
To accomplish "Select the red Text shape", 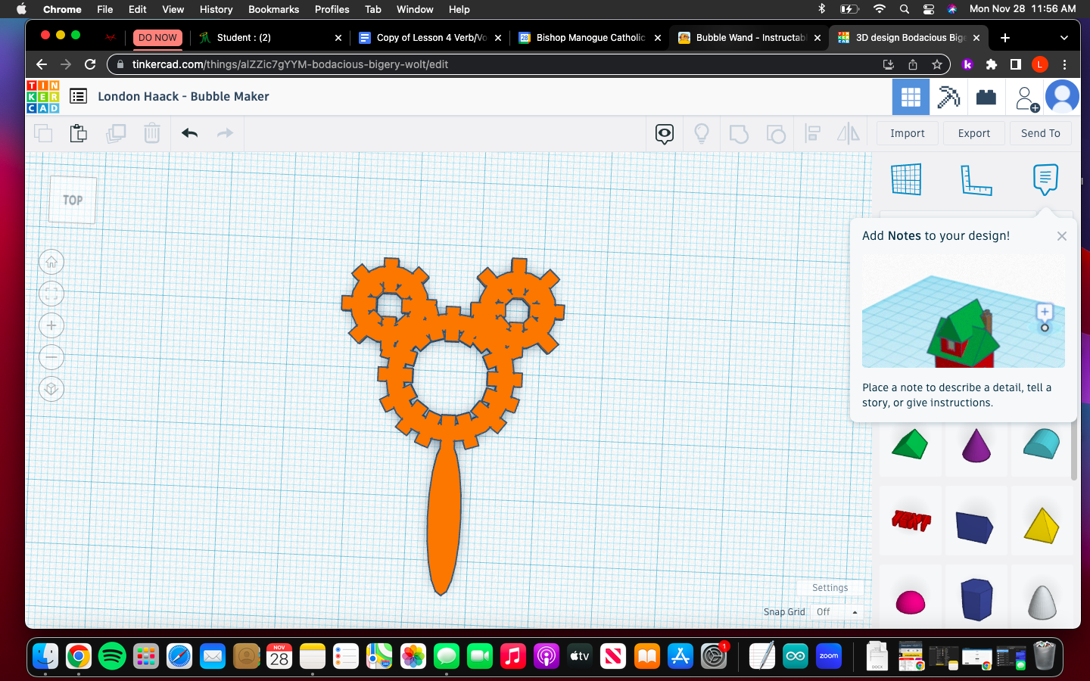I will 911,521.
